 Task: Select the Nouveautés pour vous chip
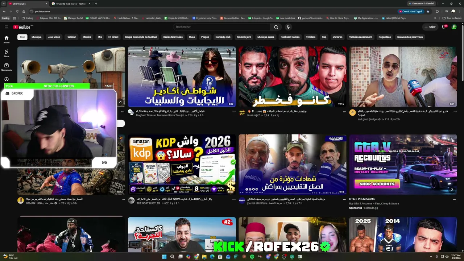410,37
